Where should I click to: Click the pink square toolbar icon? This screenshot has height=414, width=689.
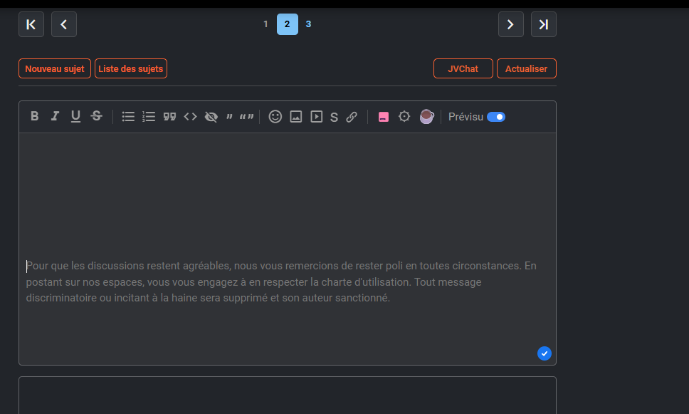[384, 117]
